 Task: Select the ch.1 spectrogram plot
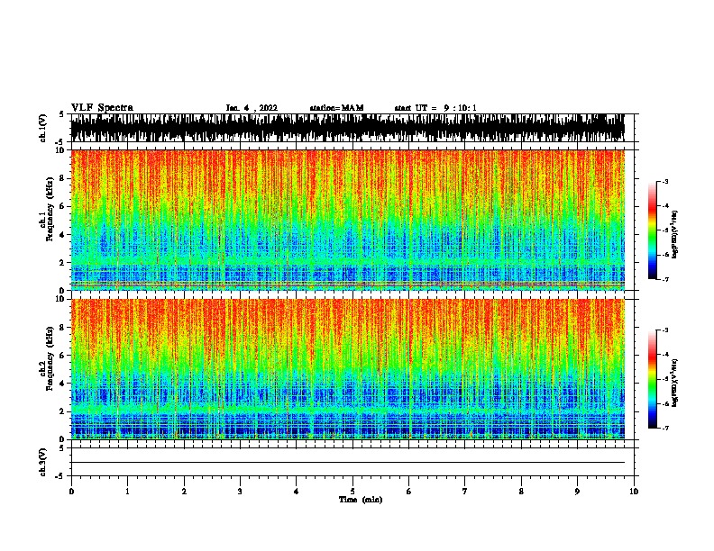coord(347,220)
